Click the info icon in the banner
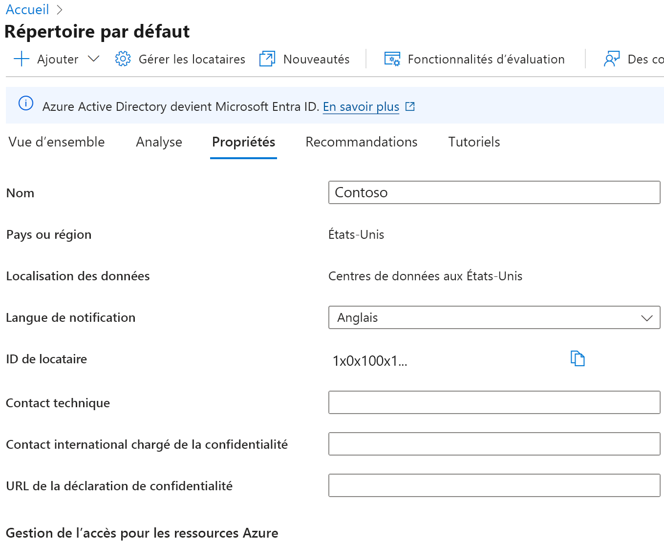 [26, 104]
